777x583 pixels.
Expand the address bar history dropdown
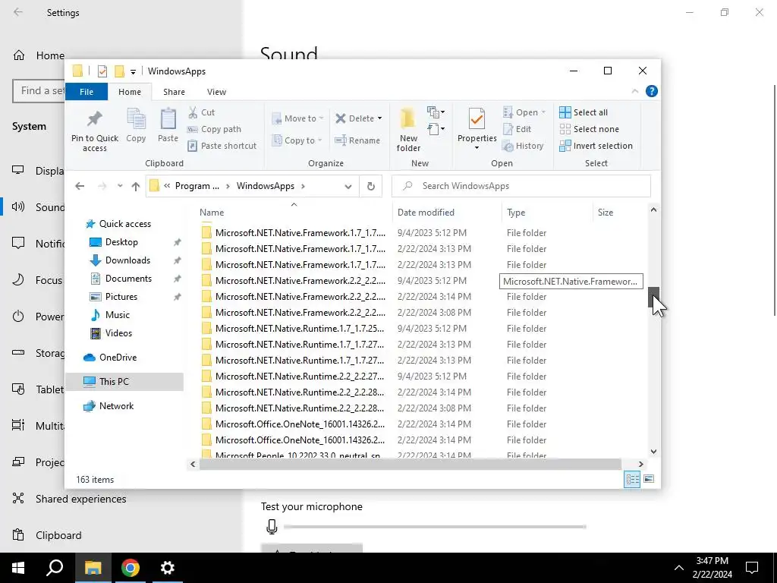348,187
